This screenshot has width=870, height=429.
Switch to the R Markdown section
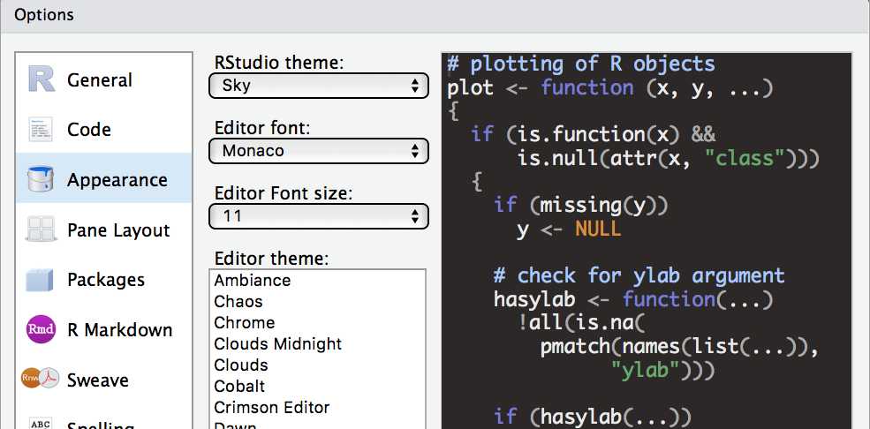119,330
